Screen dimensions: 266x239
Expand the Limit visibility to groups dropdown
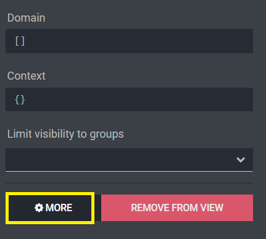click(x=129, y=160)
